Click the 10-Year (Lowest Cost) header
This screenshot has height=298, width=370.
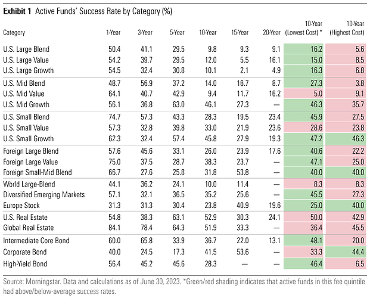pos(303,28)
